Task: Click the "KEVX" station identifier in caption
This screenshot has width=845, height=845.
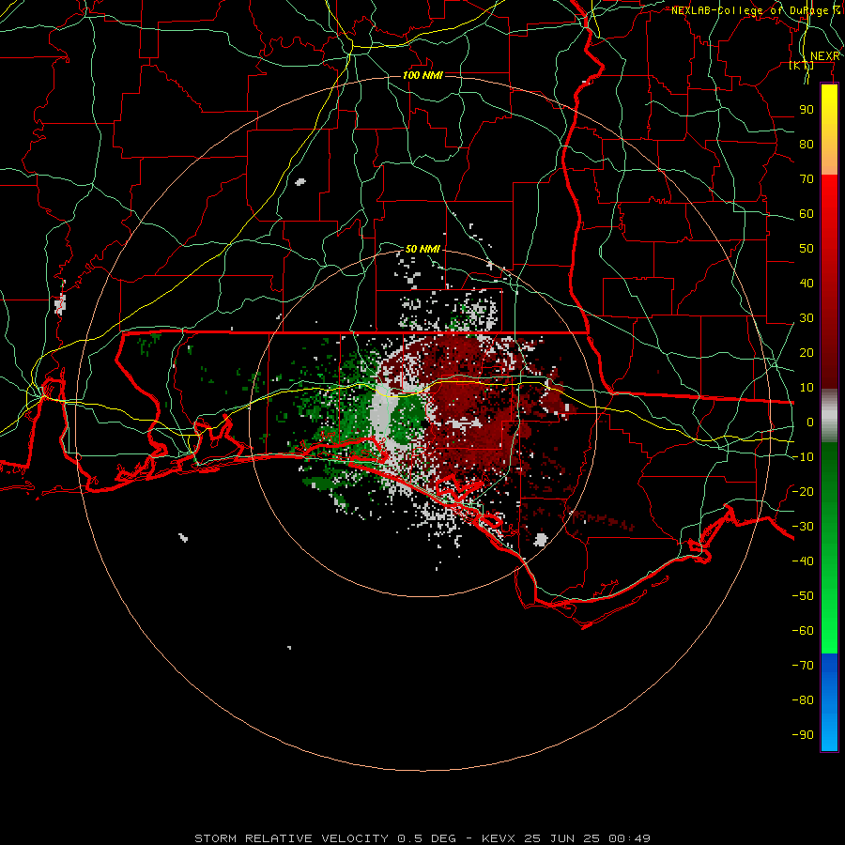Action: point(499,838)
